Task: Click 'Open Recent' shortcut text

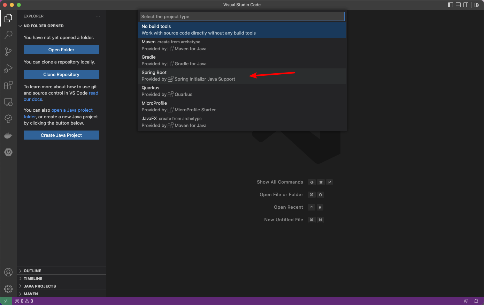Action: pyautogui.click(x=289, y=207)
